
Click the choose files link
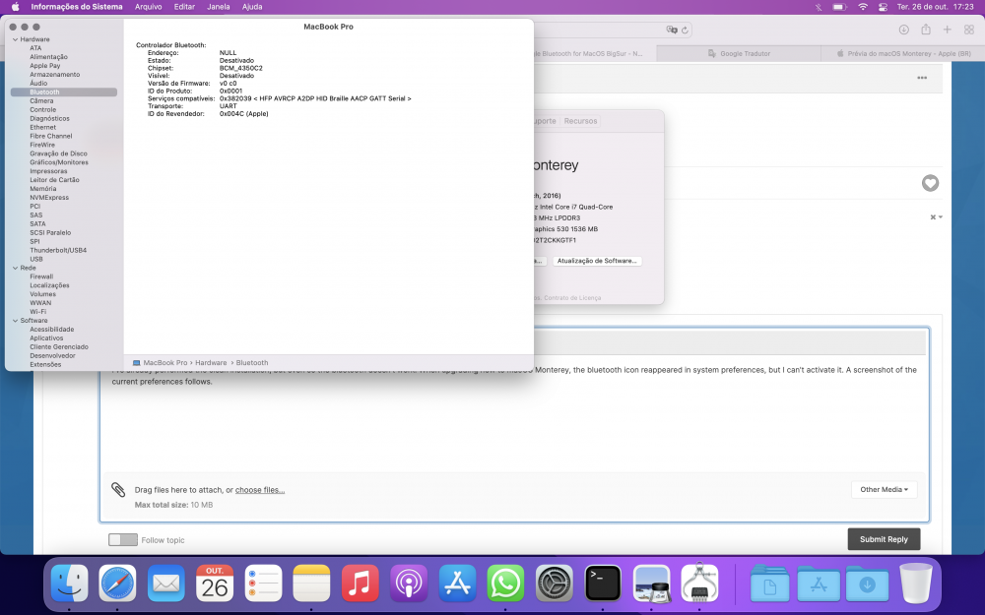[x=259, y=490]
